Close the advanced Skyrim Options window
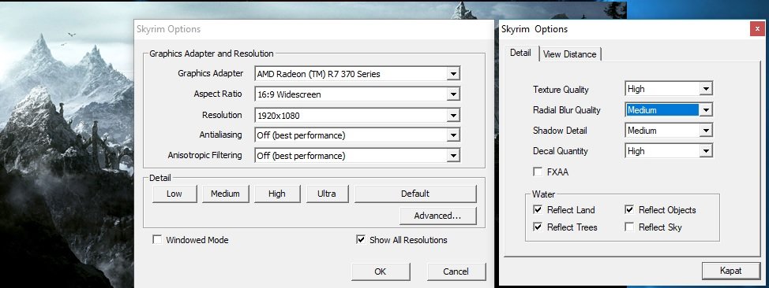 click(x=757, y=29)
